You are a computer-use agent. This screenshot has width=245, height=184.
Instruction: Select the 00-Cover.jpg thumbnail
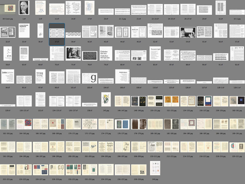pyautogui.click(x=8, y=8)
